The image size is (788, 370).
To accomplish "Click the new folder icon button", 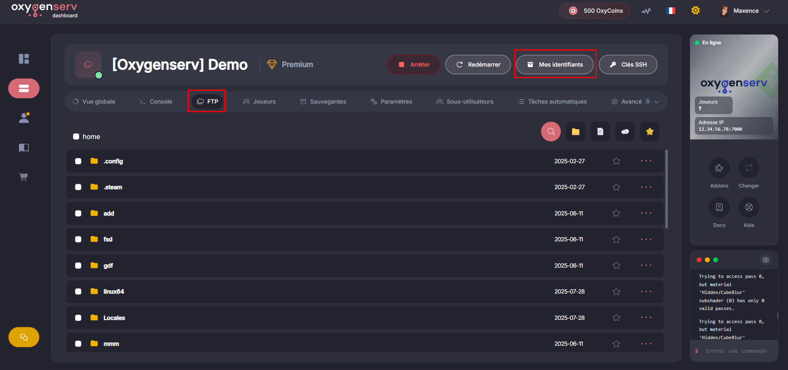I will coord(575,132).
